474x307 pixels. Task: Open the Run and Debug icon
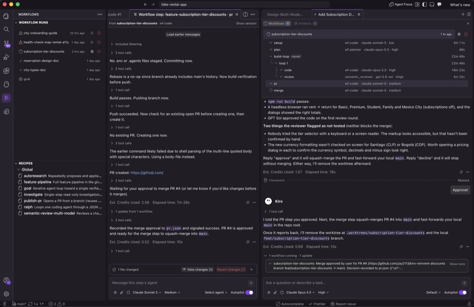pos(6,57)
